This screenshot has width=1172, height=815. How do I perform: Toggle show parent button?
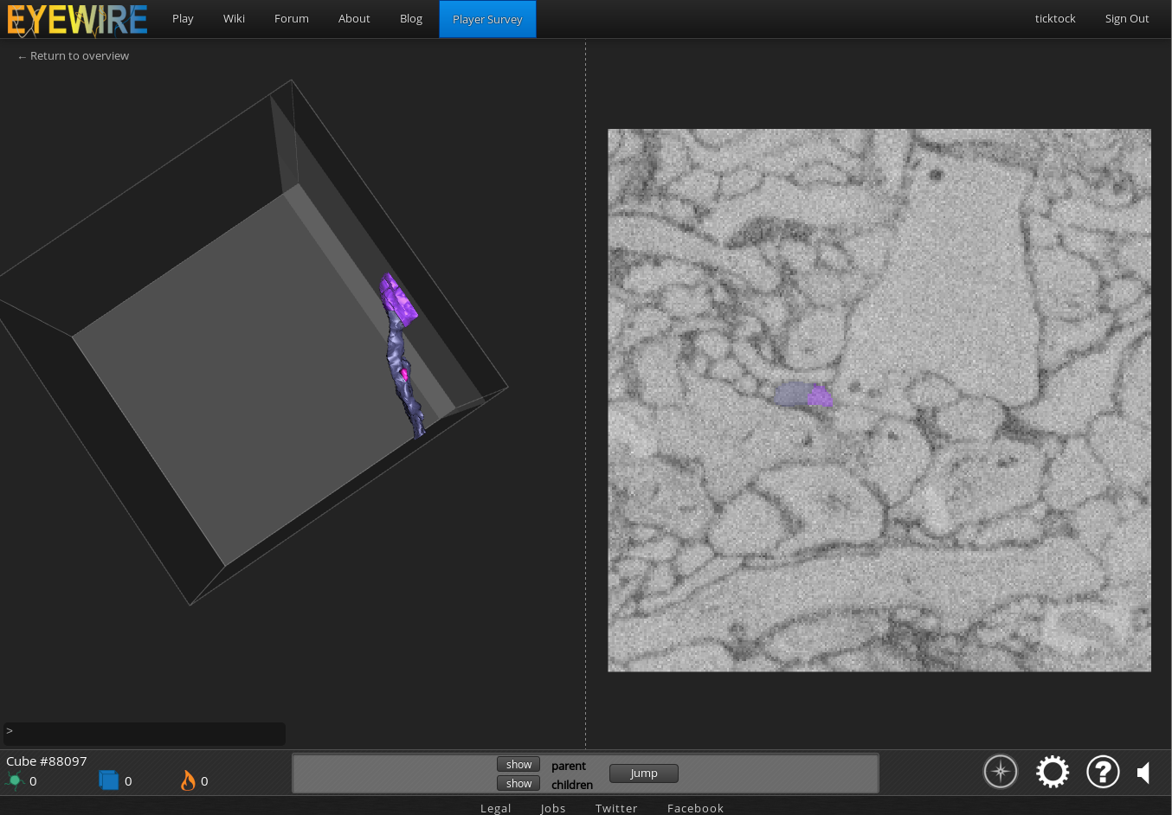pos(518,764)
